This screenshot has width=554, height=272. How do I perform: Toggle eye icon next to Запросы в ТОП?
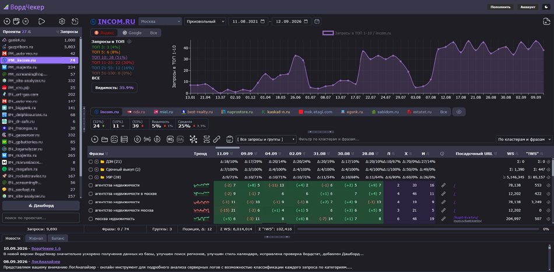point(129,41)
